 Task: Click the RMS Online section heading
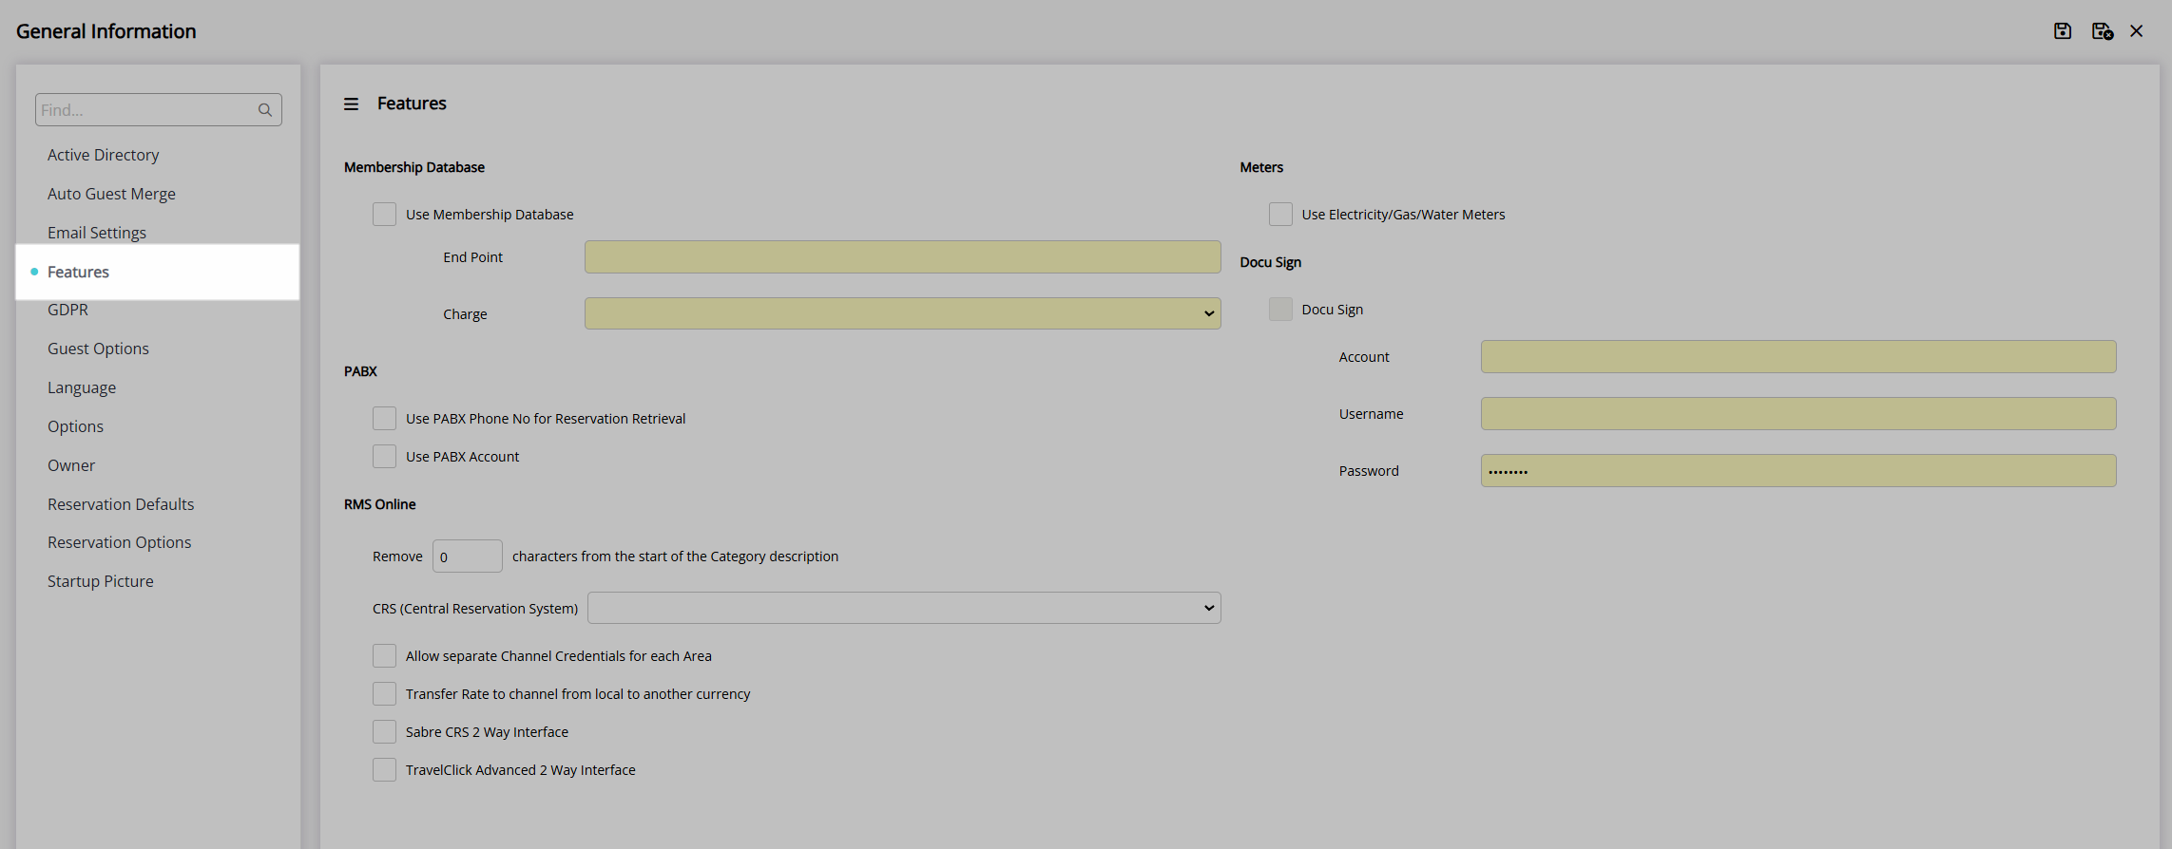380,504
